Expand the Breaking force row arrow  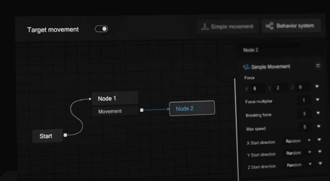pyautogui.click(x=318, y=113)
